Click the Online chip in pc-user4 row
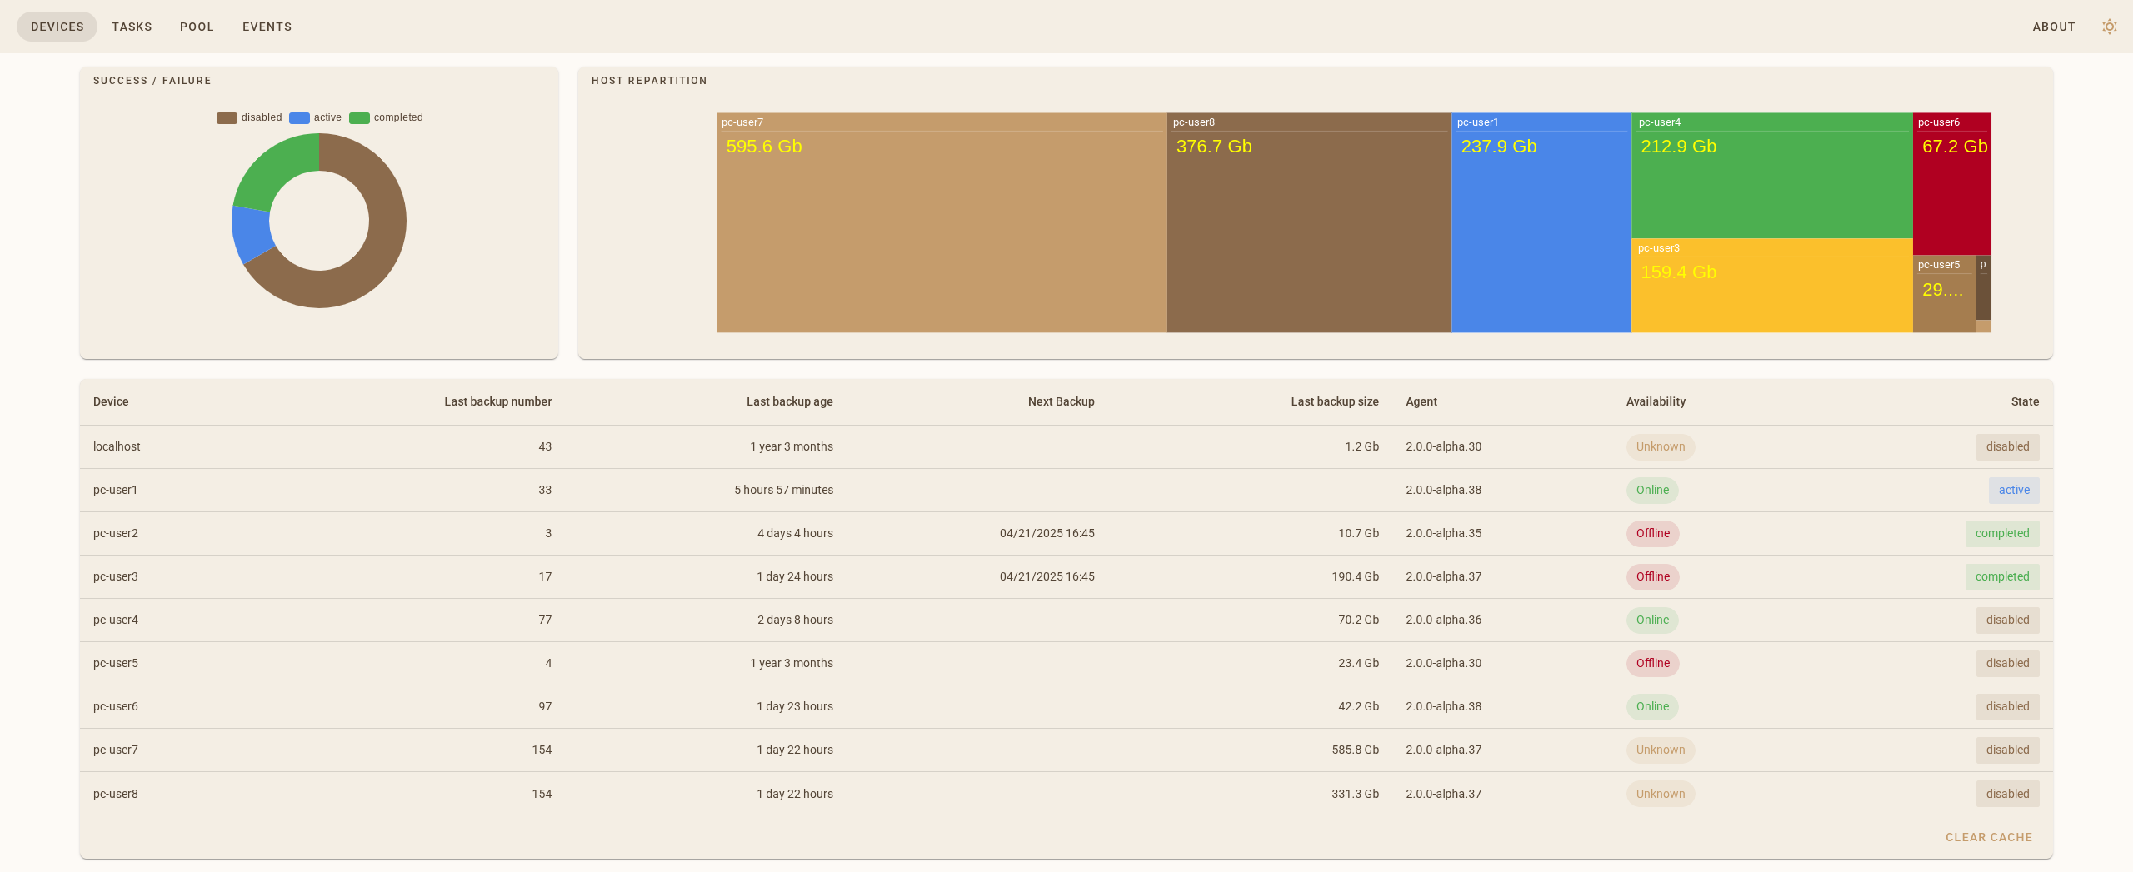 point(1652,620)
